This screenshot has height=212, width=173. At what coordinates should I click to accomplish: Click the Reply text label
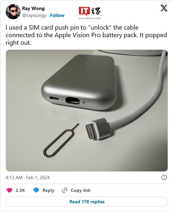[x=48, y=190]
